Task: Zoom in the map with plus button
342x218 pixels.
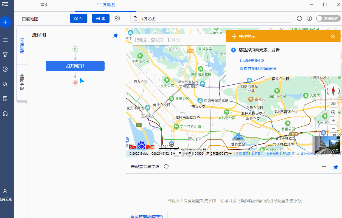Action: click(333, 121)
